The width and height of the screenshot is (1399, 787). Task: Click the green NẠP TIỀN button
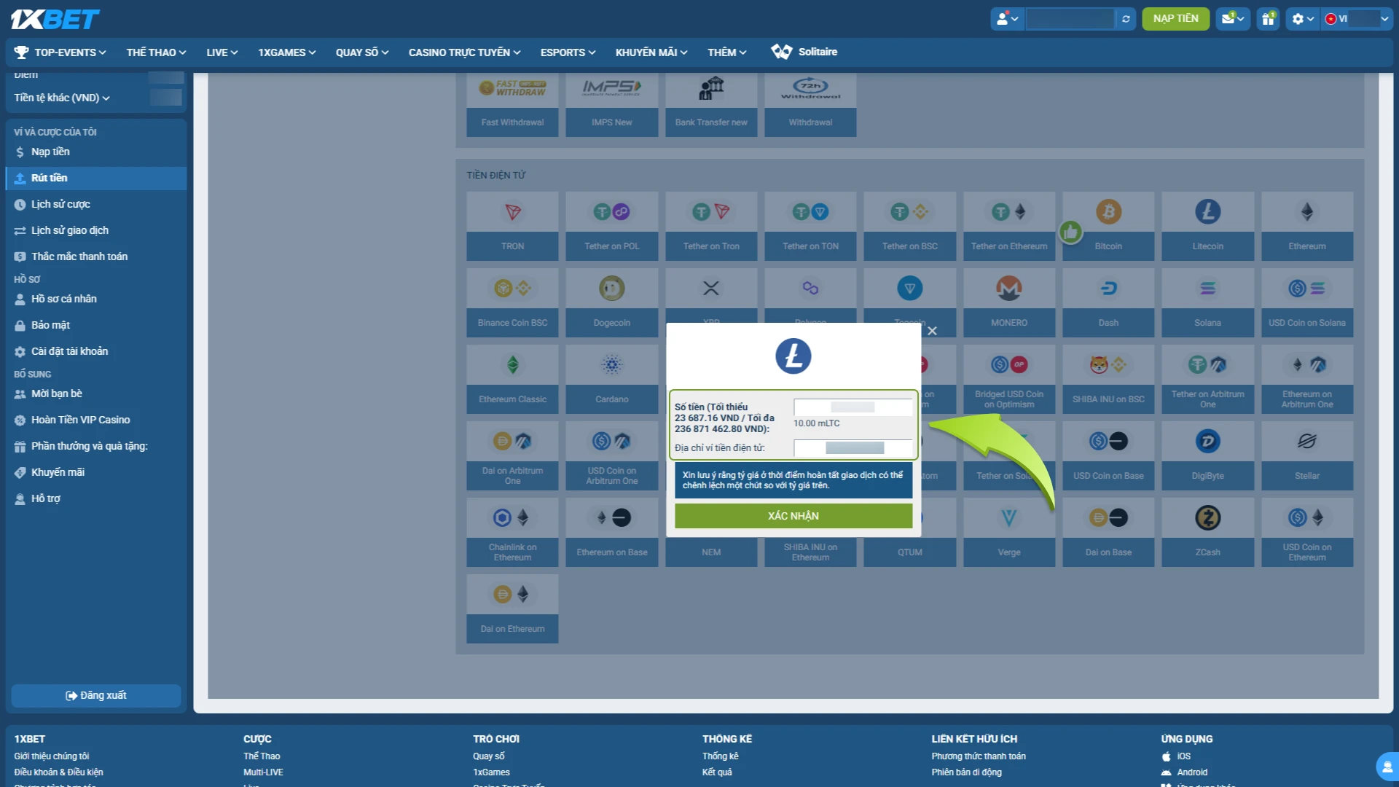click(x=1175, y=19)
